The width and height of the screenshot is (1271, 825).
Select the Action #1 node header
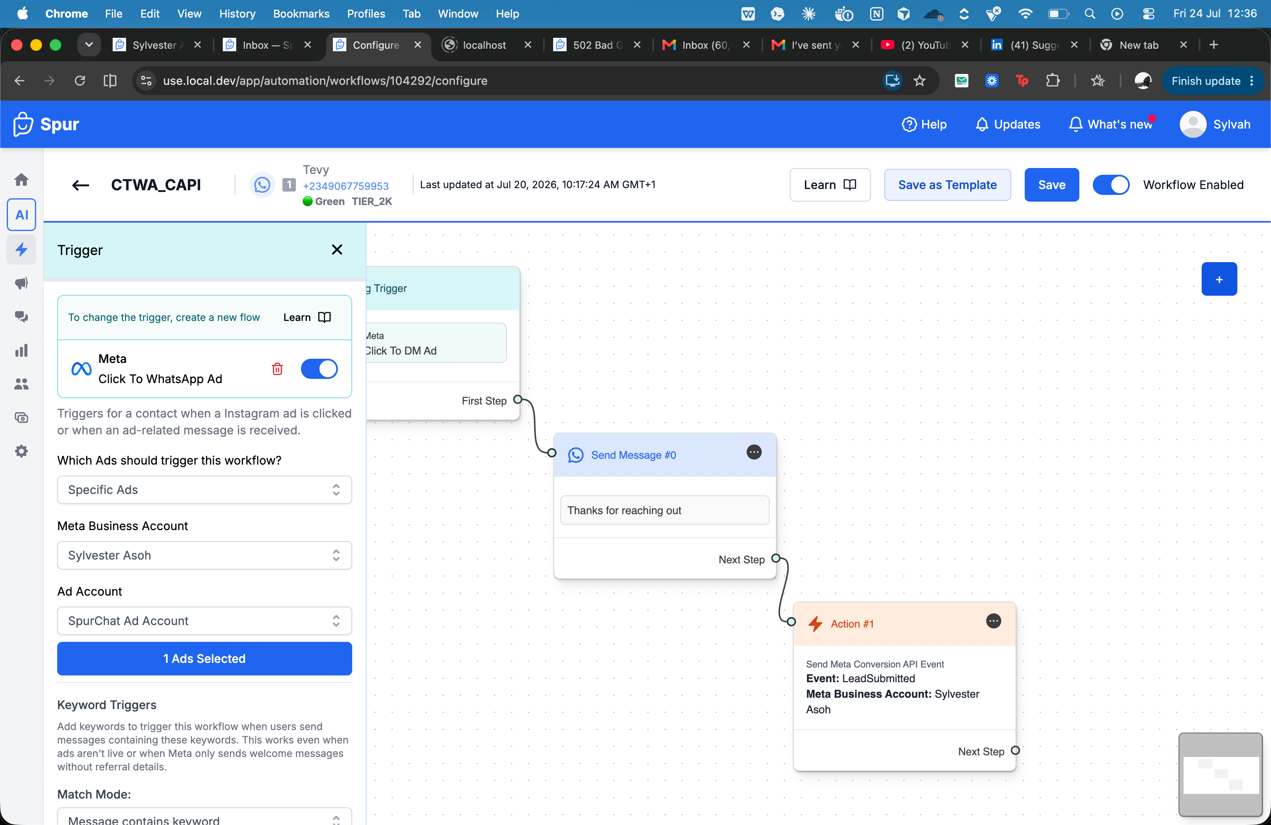point(904,624)
